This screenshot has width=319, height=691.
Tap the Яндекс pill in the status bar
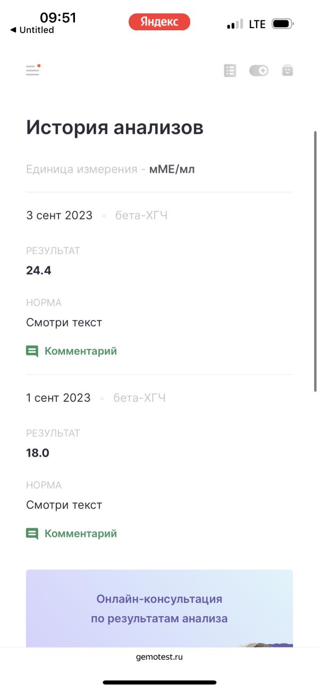[159, 22]
